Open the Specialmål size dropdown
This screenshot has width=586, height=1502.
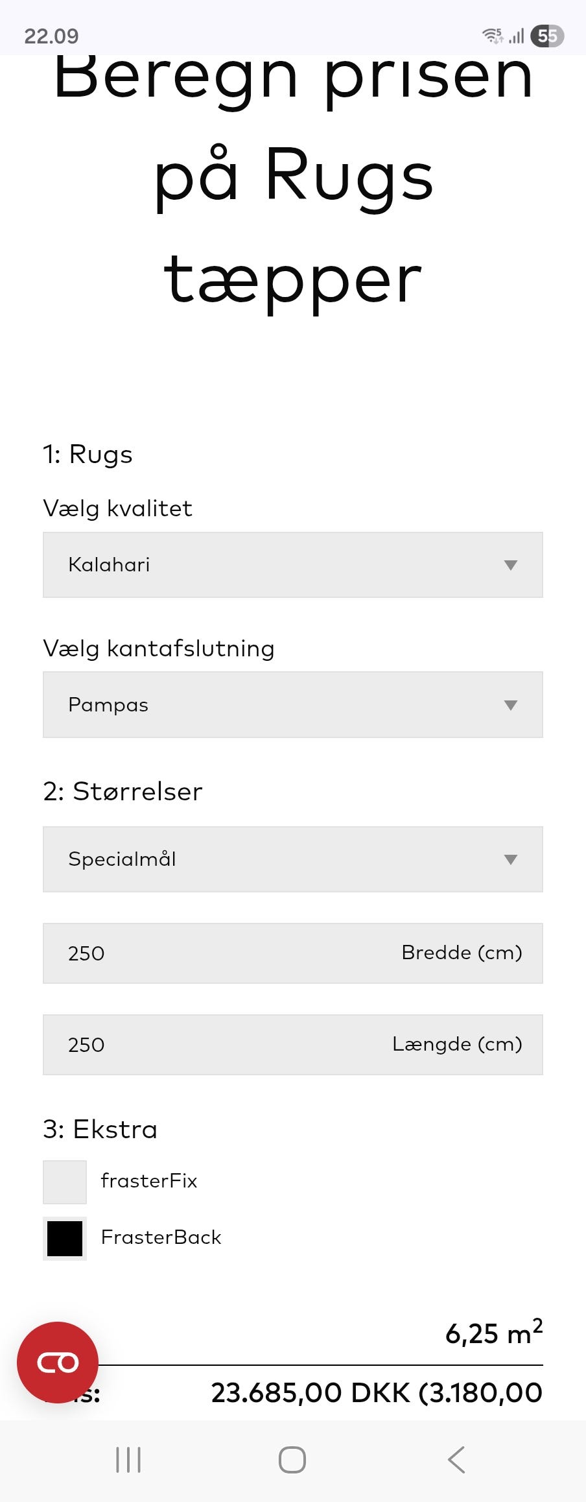(293, 859)
